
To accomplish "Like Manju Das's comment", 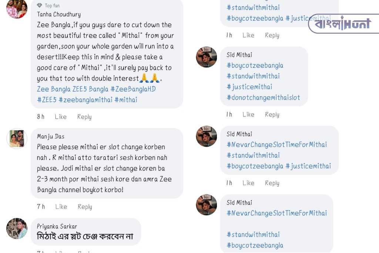I will click(61, 207).
